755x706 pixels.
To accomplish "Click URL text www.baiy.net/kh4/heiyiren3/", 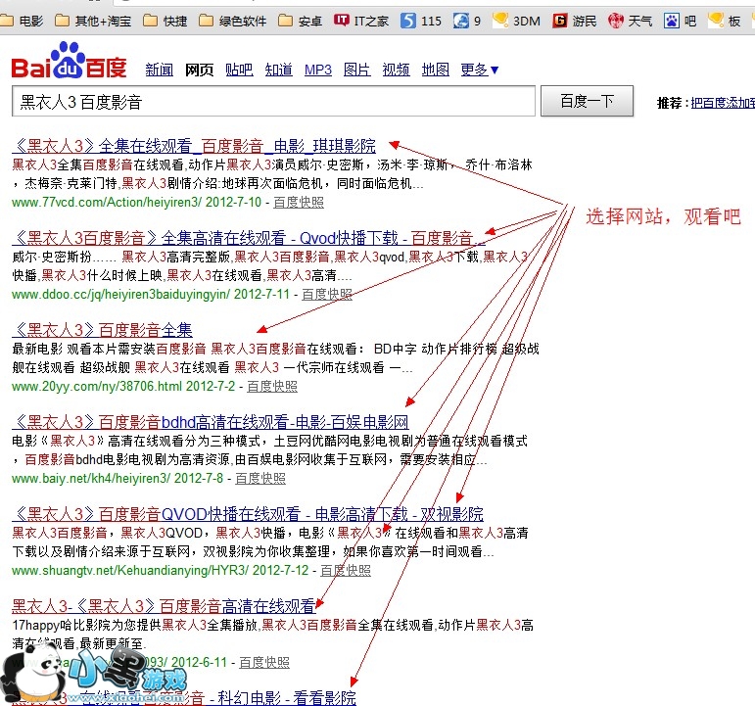I will pos(91,478).
